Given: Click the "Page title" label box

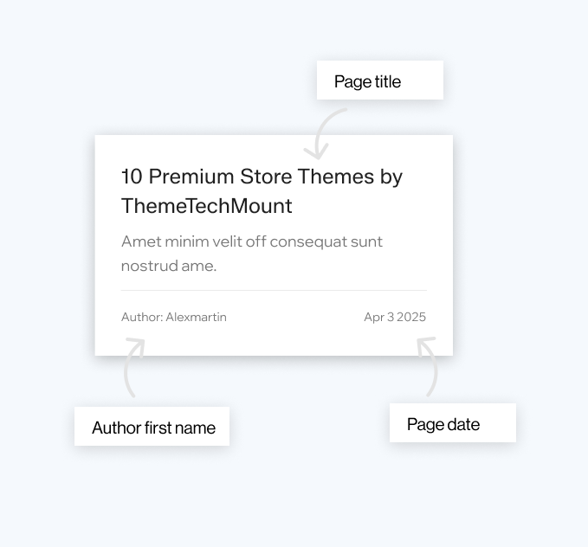Looking at the screenshot, I should point(379,80).
